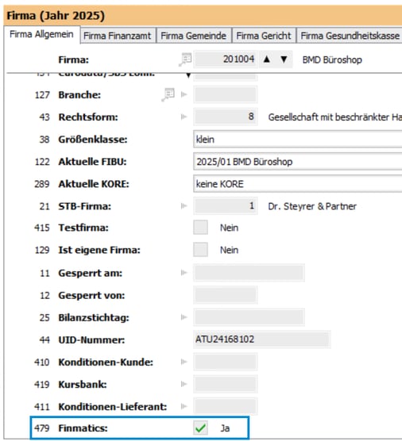Click the arrow icon beside Bilanzstichtag

tap(184, 317)
